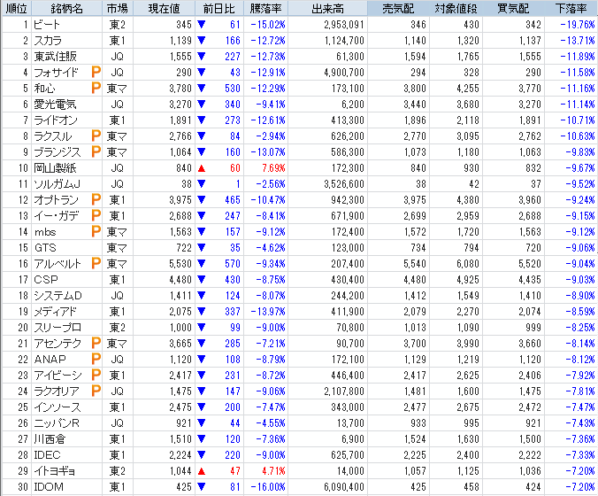Image resolution: width=598 pixels, height=496 pixels.
Task: Select the stock name GTS
Action: 45,248
